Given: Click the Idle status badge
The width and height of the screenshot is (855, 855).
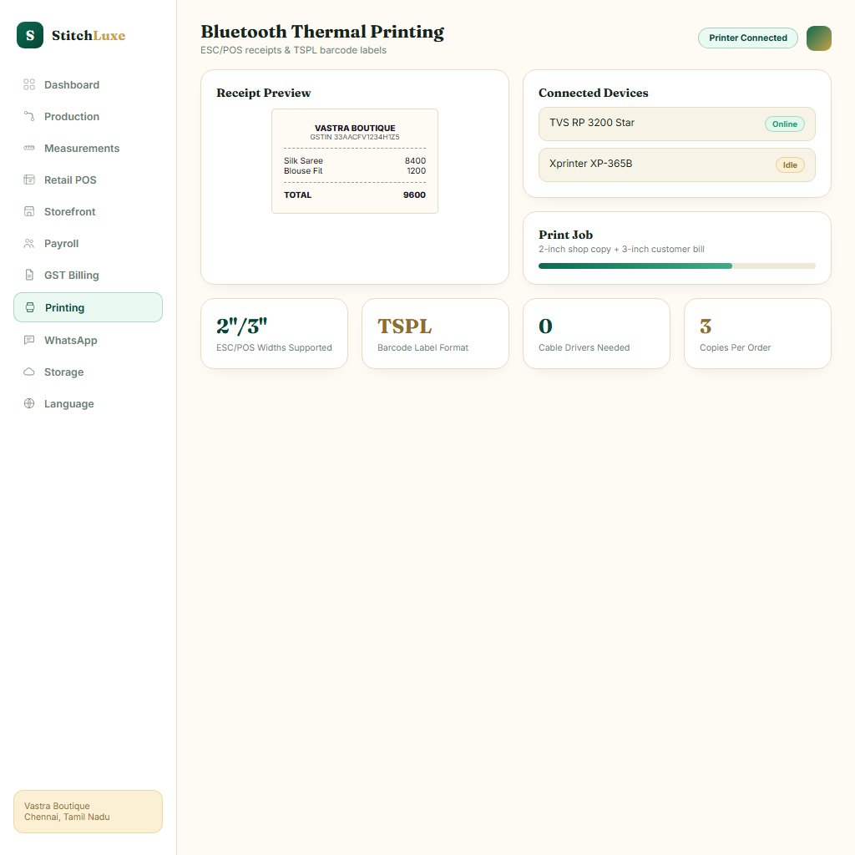Looking at the screenshot, I should point(790,164).
